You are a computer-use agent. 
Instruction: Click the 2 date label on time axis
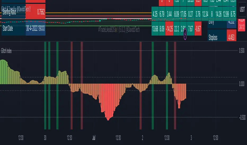[x=142, y=138]
